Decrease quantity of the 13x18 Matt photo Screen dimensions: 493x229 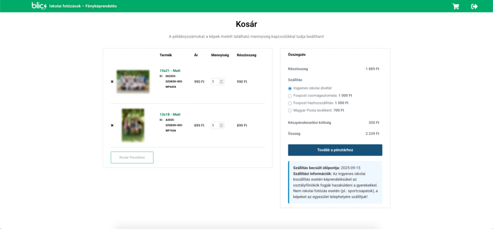coord(221,127)
